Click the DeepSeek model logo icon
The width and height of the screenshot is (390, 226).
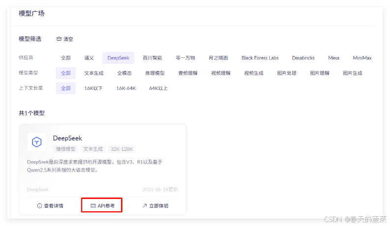37,142
